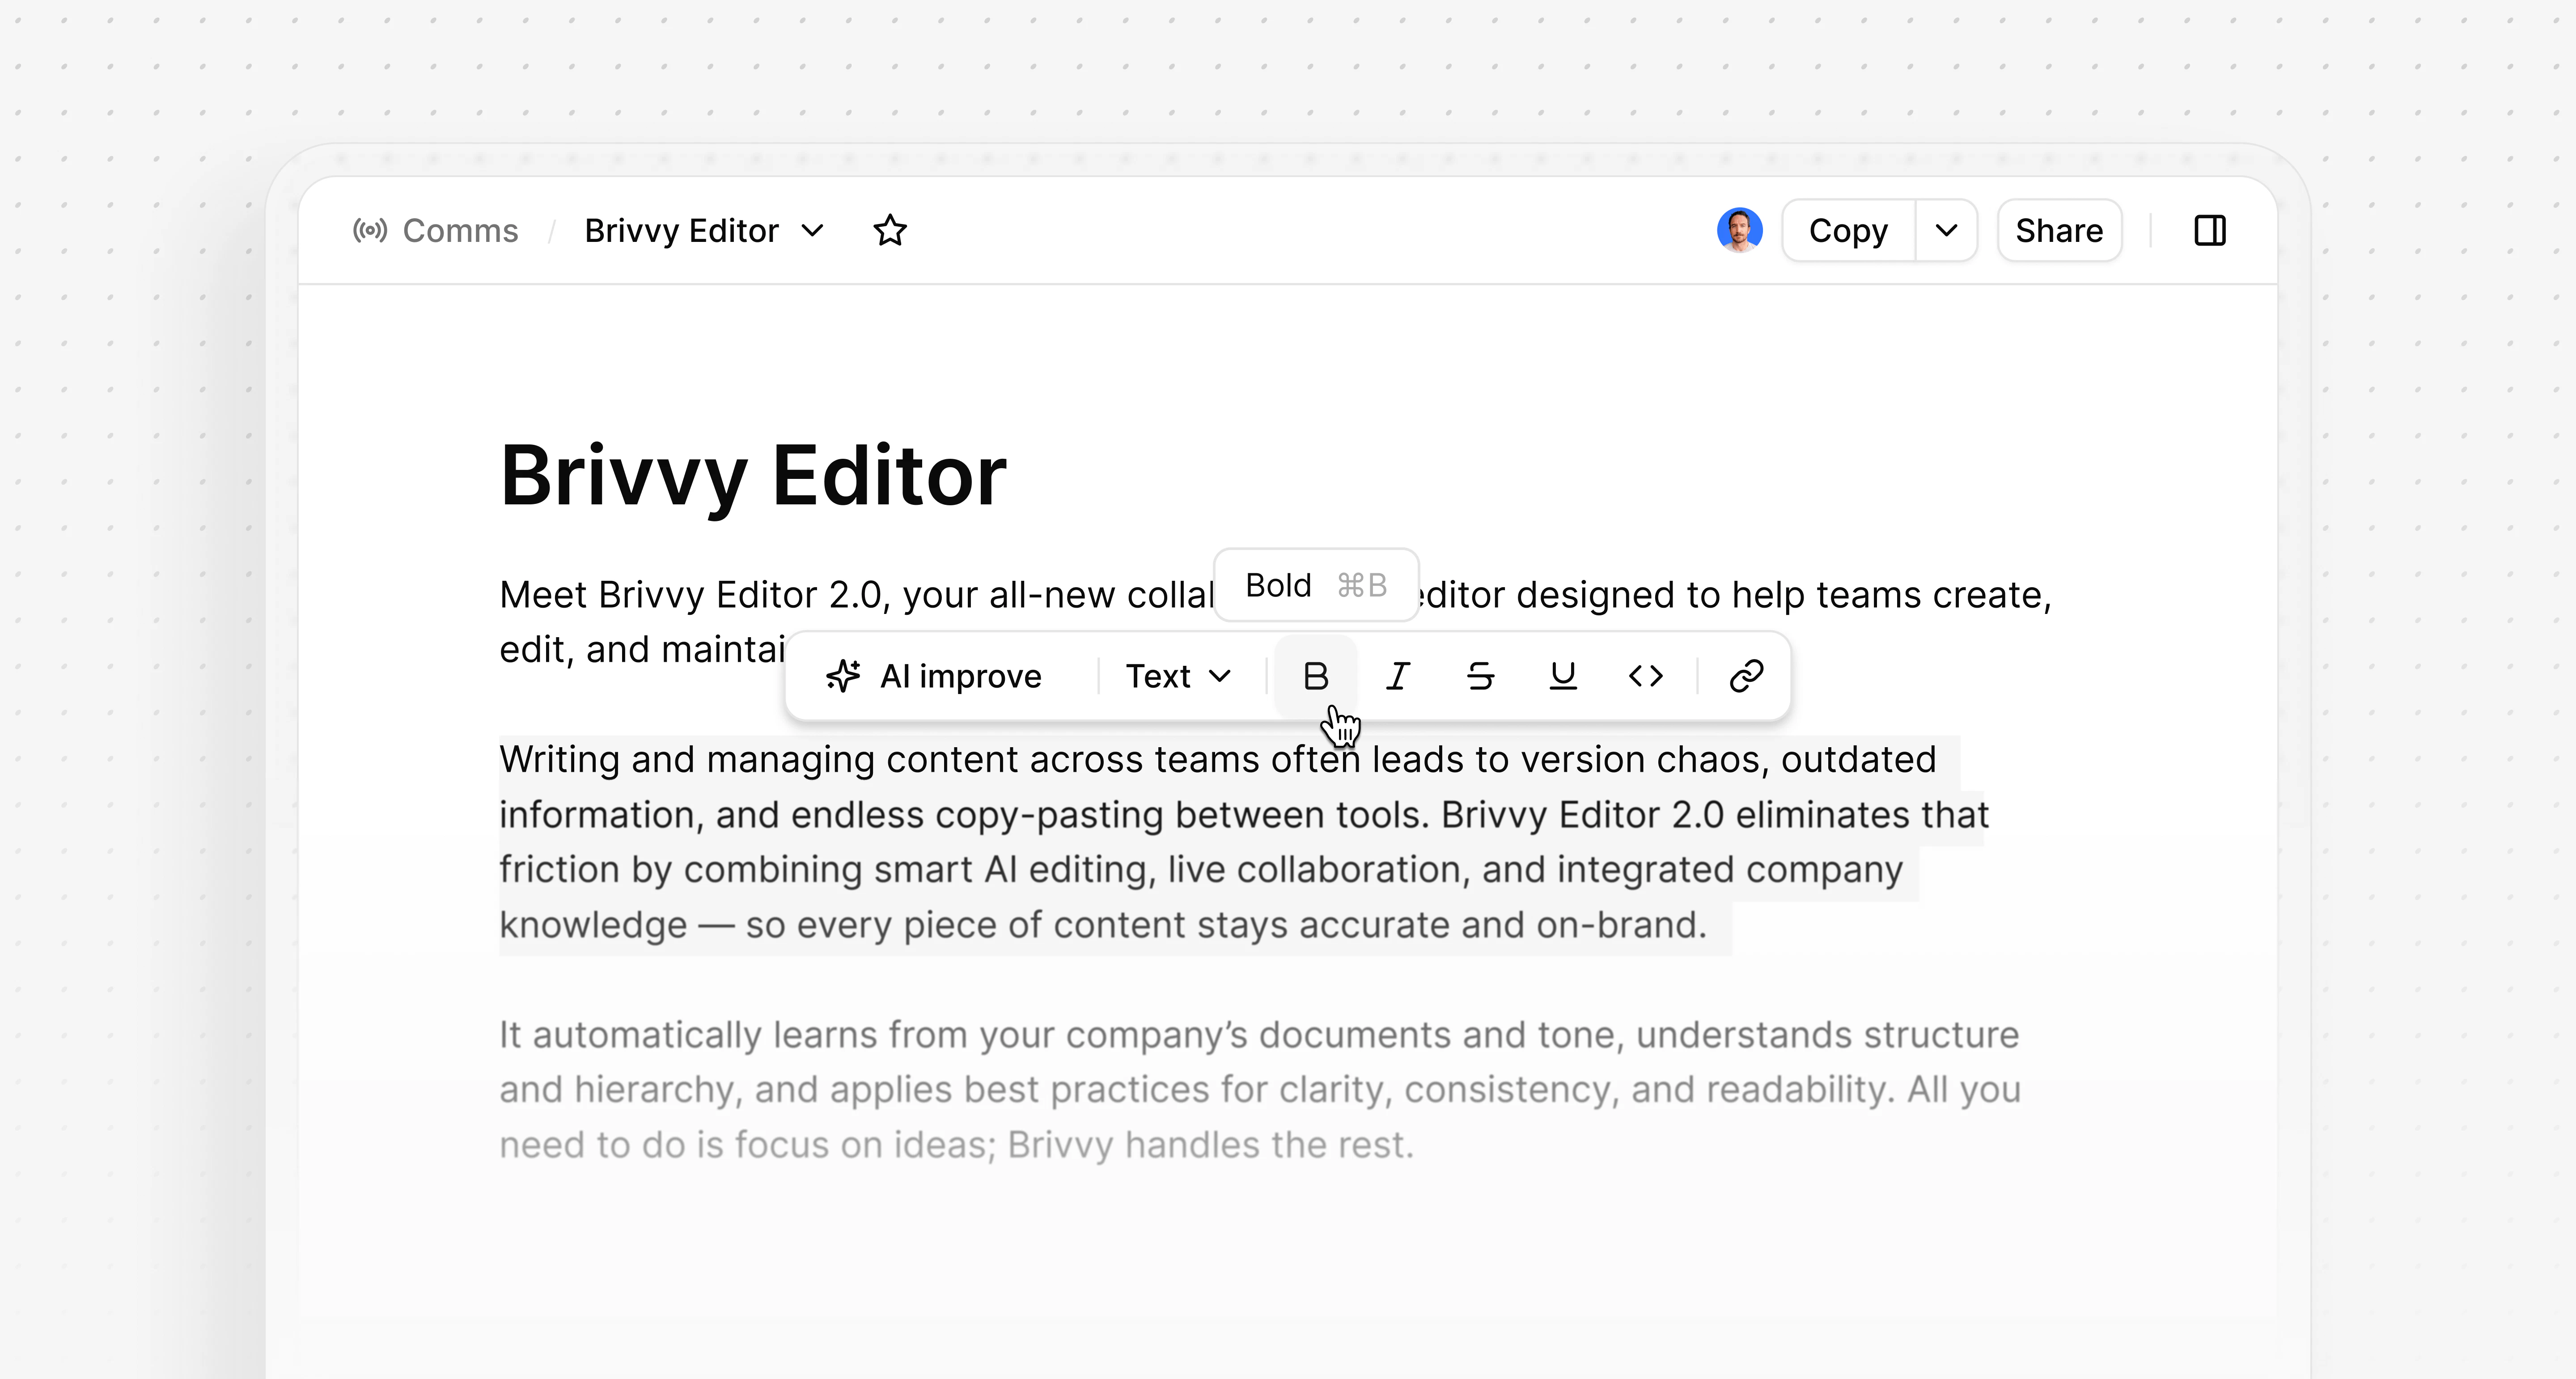Insert a link using the chain icon
This screenshot has width=2576, height=1379.
(x=1746, y=676)
